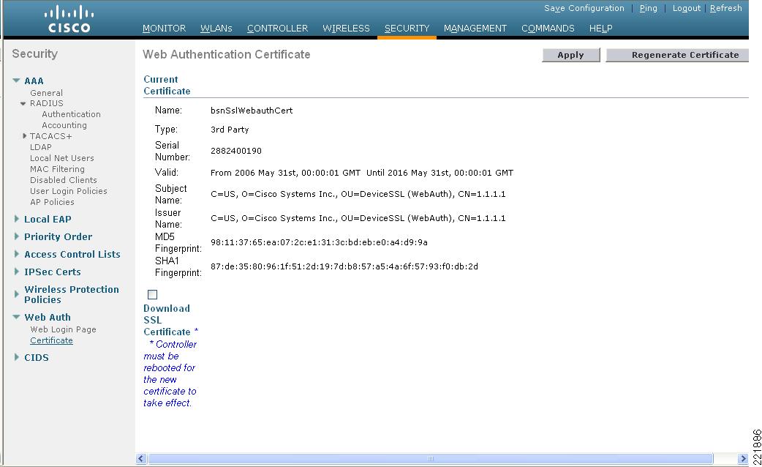Open Disabled Clients page

click(63, 180)
